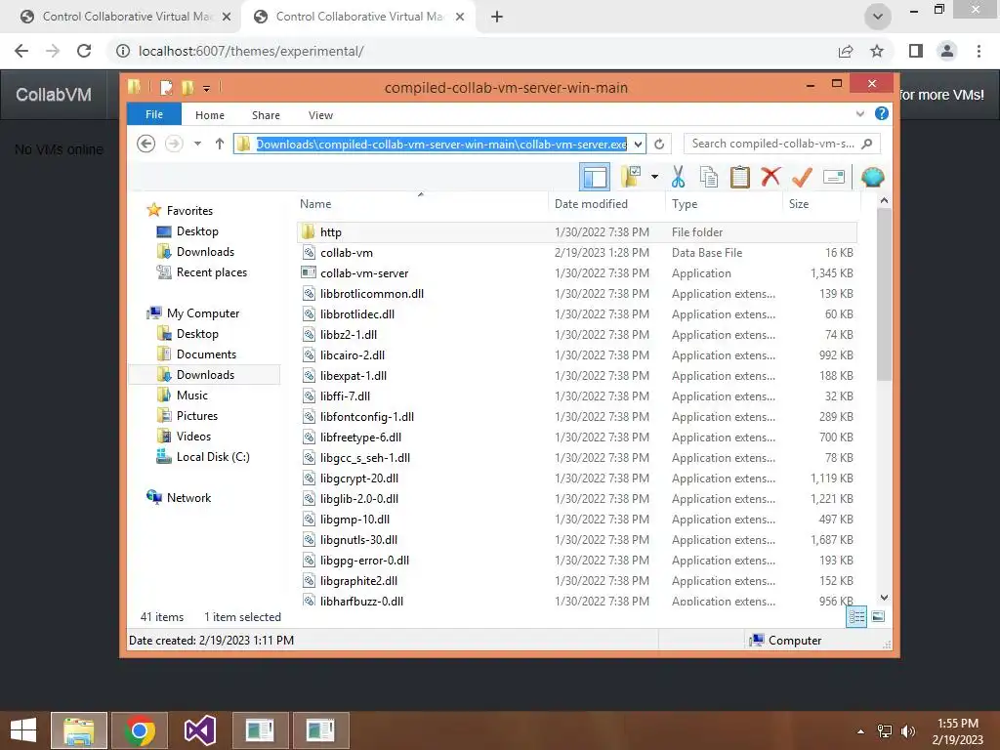1000x750 pixels.
Task: Open Desktop under Favorites
Action: [187, 230]
